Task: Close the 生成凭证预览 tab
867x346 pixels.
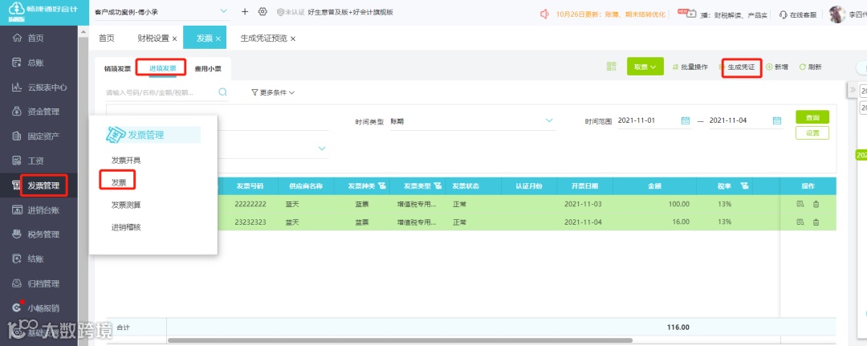Action: pyautogui.click(x=293, y=39)
